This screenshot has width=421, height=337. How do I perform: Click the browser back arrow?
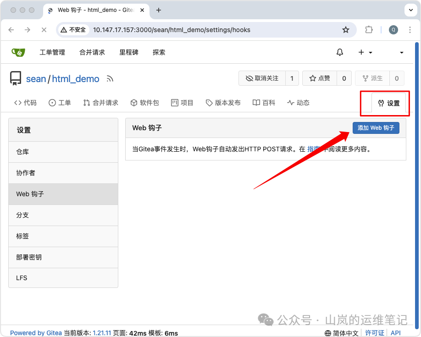click(x=11, y=29)
